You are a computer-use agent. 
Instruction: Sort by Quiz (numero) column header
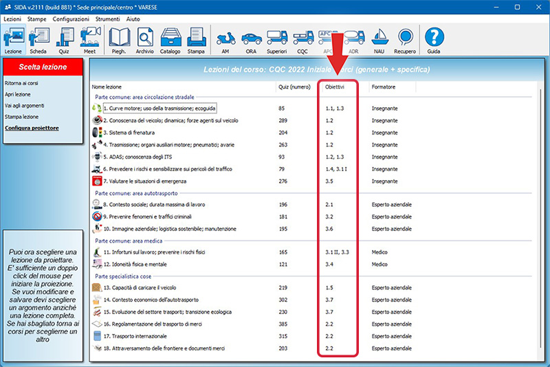pos(294,87)
